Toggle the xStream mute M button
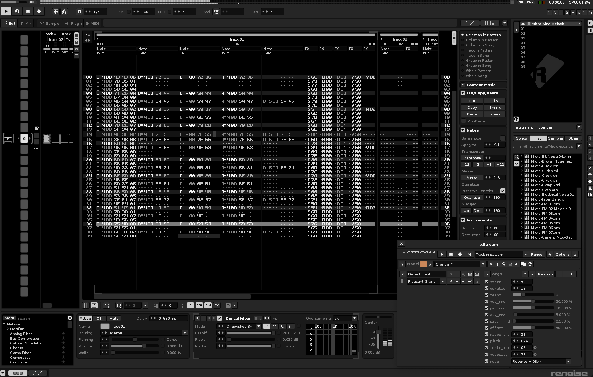 coord(469,254)
